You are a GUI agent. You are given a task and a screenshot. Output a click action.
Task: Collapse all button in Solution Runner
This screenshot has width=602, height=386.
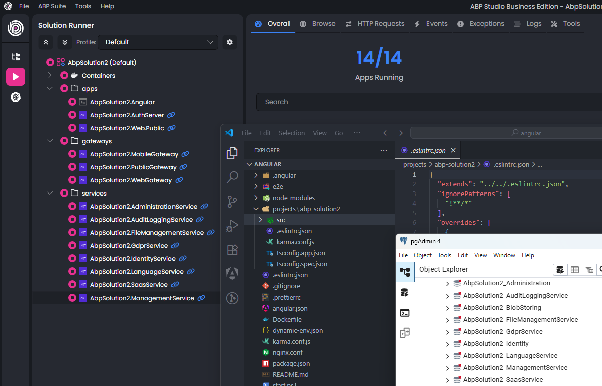pos(46,42)
